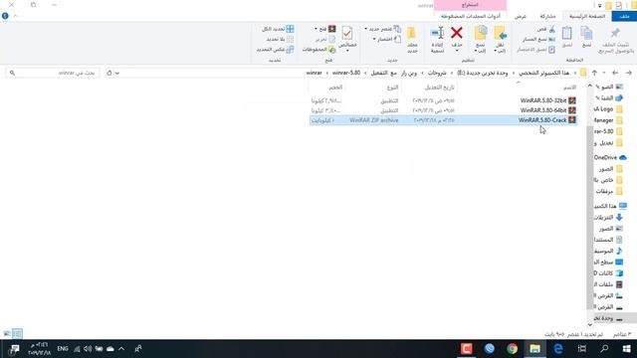Screen dimensions: 637x358
Task: Click the Pin to Quick access icon
Action: pos(615,33)
